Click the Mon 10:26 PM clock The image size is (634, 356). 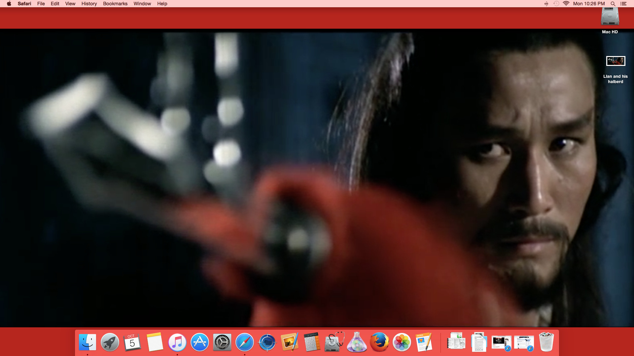pos(589,4)
